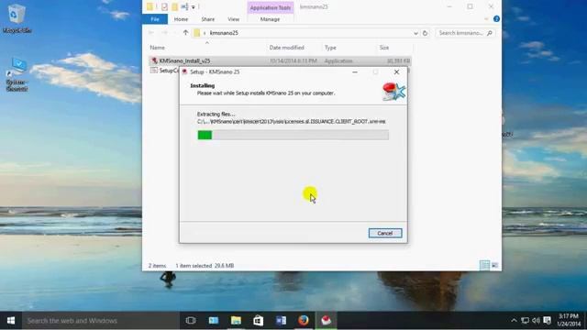Image resolution: width=587 pixels, height=330 pixels.
Task: Open the desktop shortcut below Recycle Bin
Action: [x=17, y=74]
